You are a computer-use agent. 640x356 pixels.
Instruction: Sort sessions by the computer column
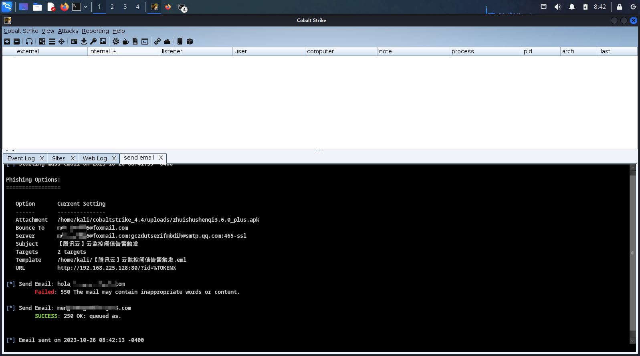click(341, 51)
